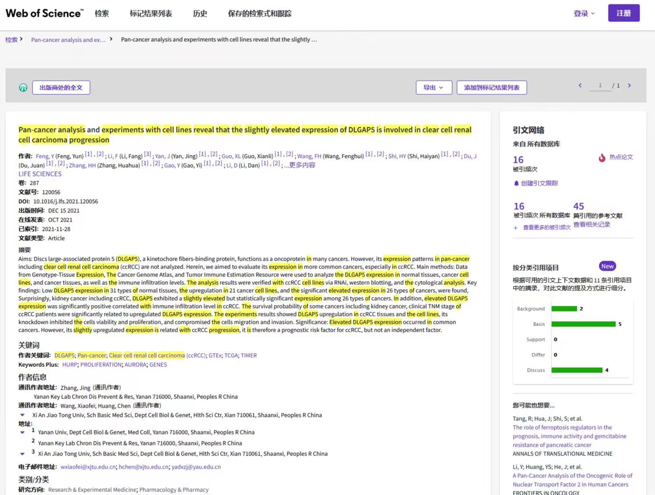Viewport: 655px width, 495px height.
Task: Click the hot paper flame icon
Action: coord(602,158)
